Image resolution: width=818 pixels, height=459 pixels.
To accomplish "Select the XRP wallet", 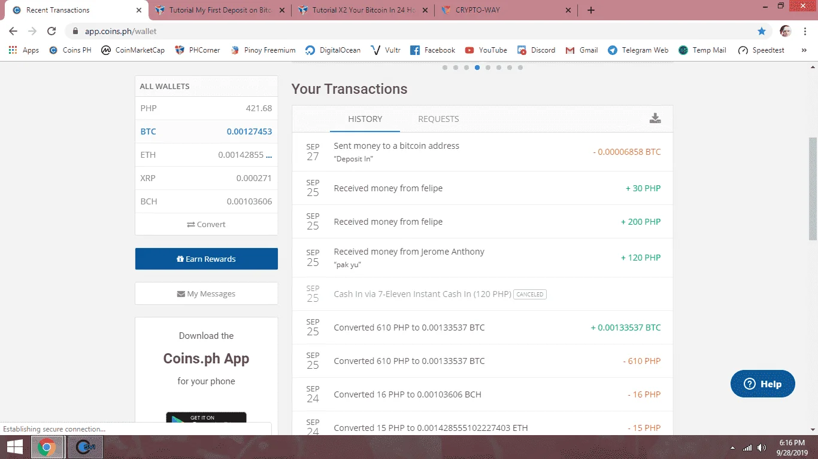I will 207,178.
